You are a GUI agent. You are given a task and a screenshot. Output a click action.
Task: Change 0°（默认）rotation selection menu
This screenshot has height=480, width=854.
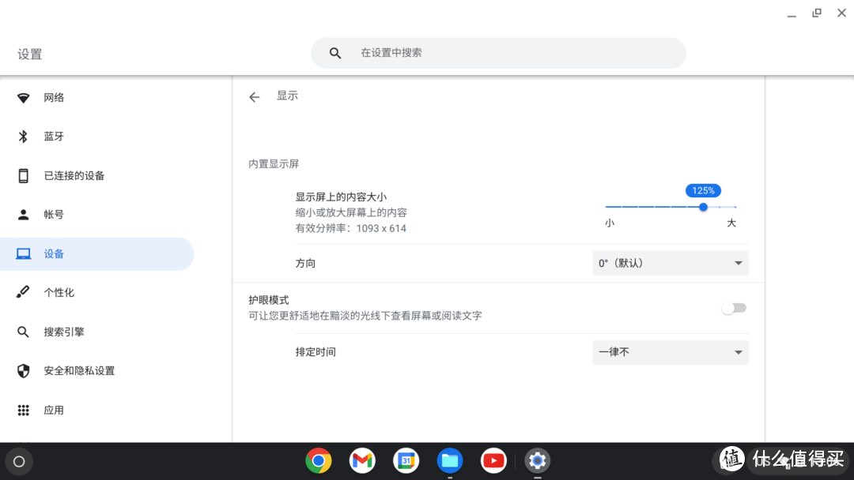(x=670, y=263)
